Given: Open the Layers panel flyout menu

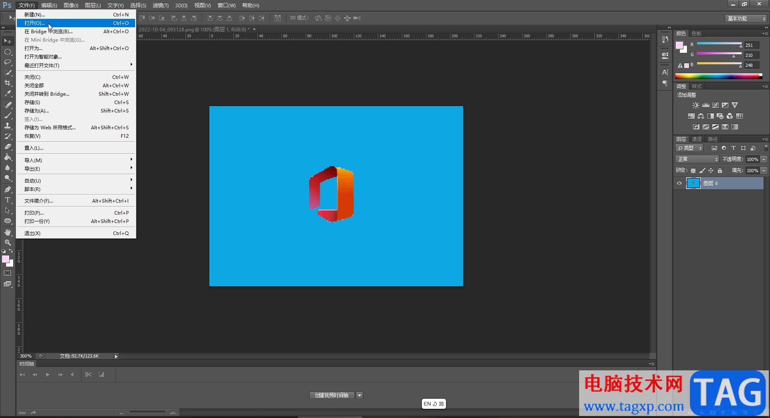Looking at the screenshot, I should tap(765, 139).
